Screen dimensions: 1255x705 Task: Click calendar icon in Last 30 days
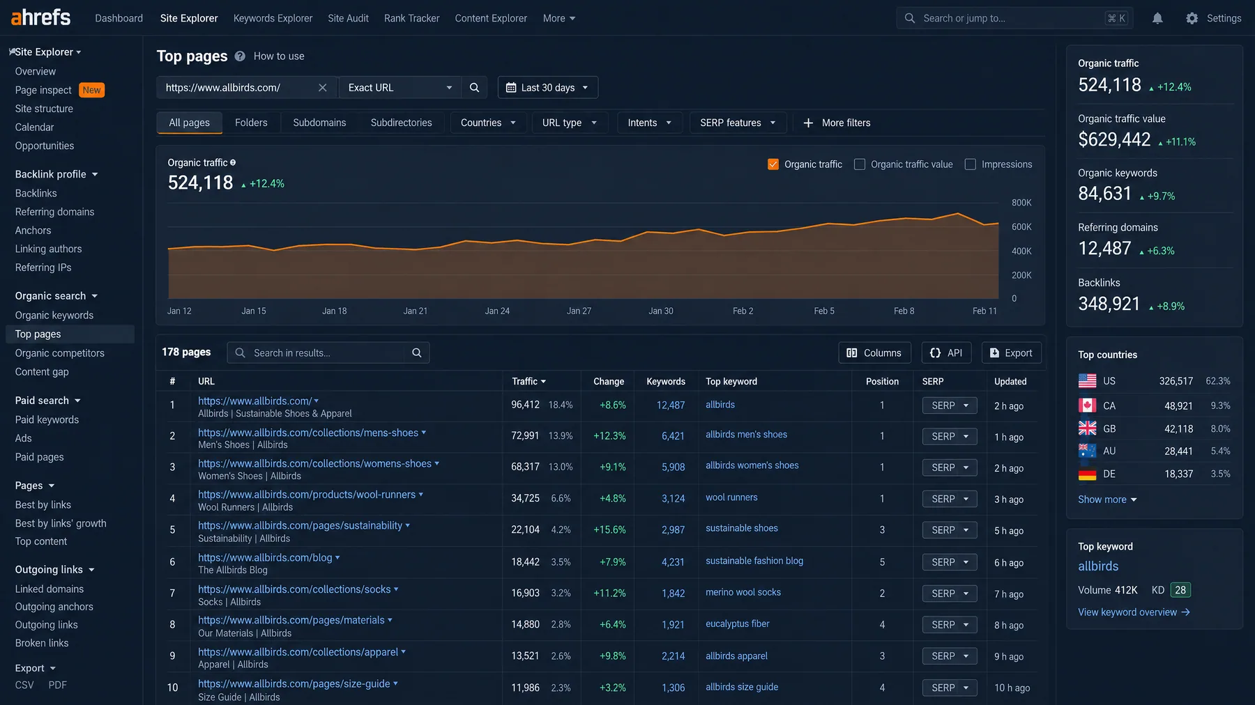[x=511, y=87]
